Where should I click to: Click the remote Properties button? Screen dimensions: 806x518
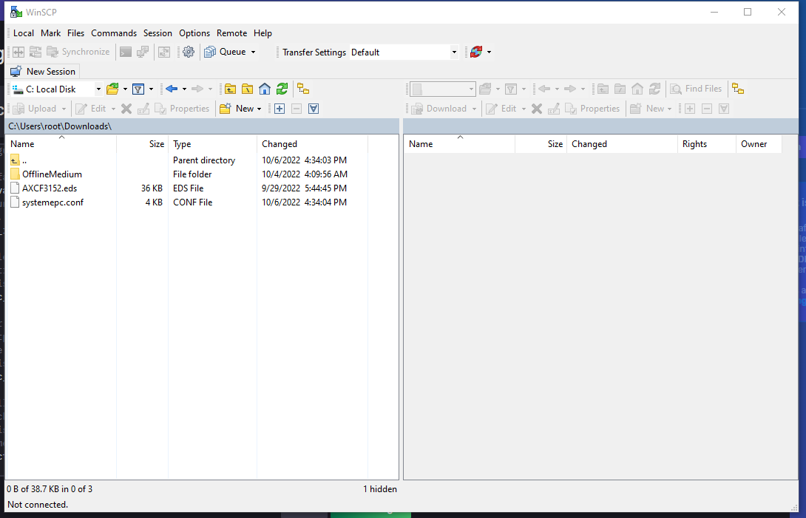click(x=593, y=109)
